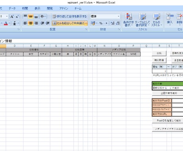Viewport: 183px width, 151px height.
Task: Switch to the 校閲 ribbon tab
Action: (x=25, y=8)
